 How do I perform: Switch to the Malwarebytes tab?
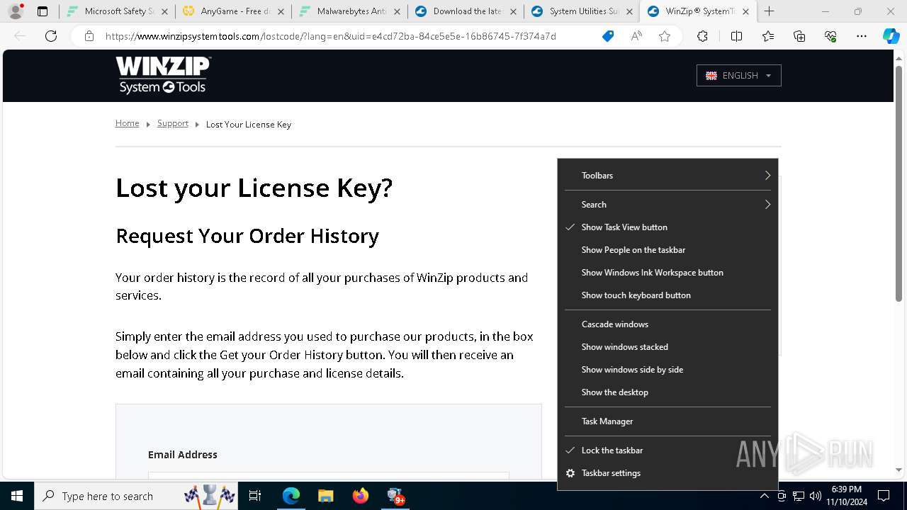349,11
